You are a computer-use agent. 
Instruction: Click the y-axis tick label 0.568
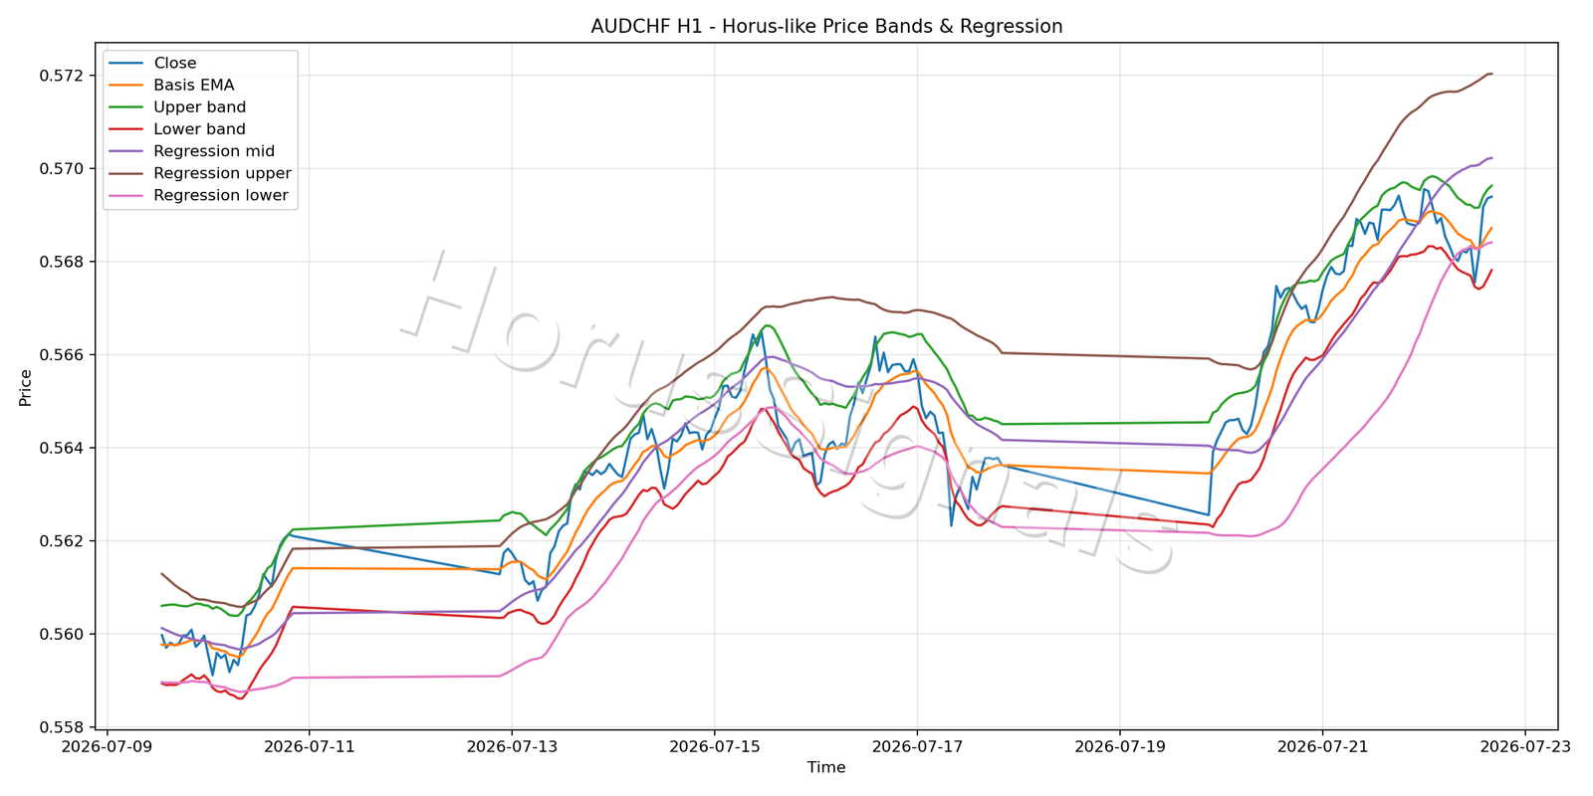pos(61,262)
